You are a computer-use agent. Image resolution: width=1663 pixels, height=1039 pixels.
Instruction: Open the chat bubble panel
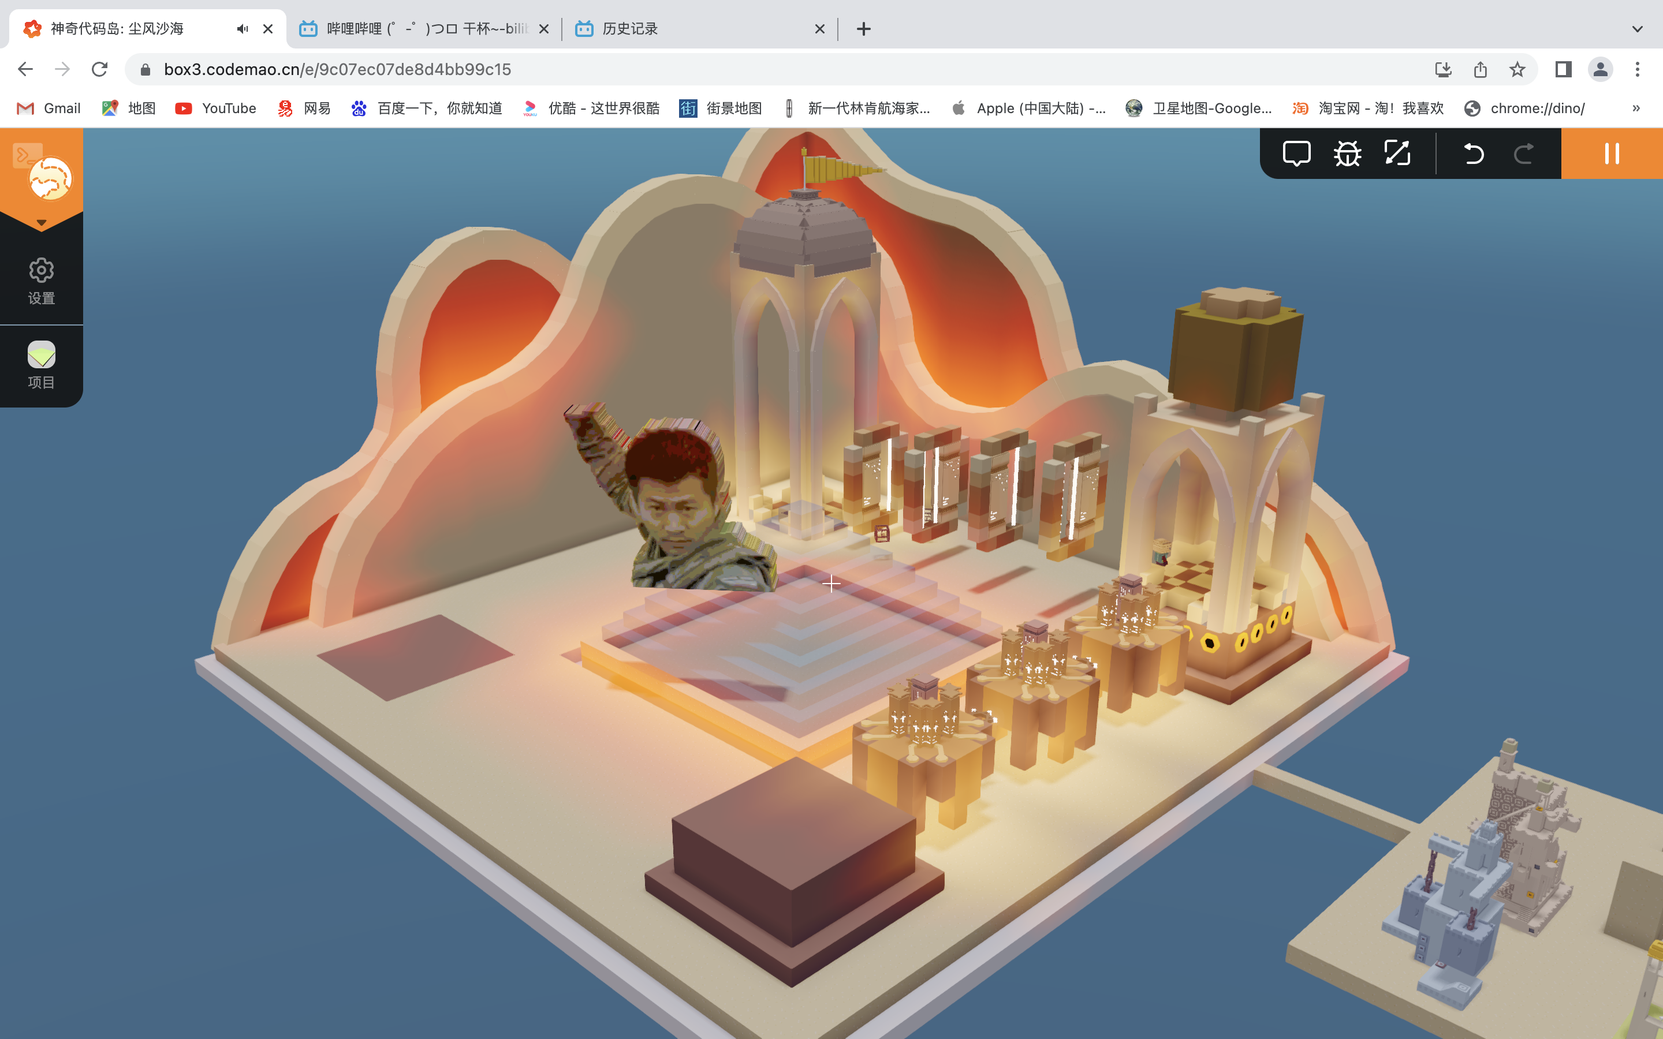(1296, 153)
